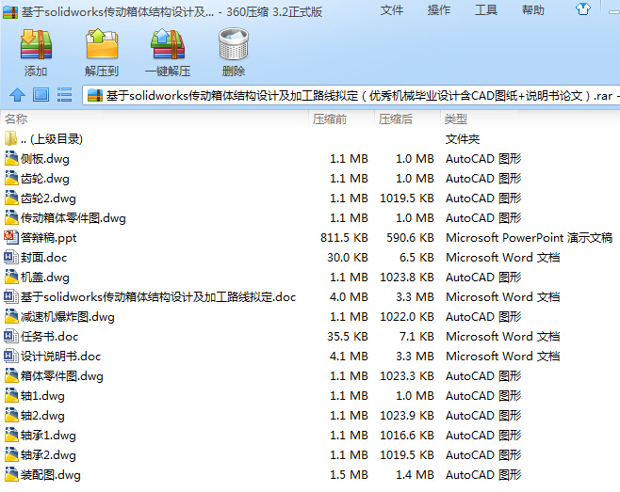Select the 轴1.dwg file icon

click(11, 395)
